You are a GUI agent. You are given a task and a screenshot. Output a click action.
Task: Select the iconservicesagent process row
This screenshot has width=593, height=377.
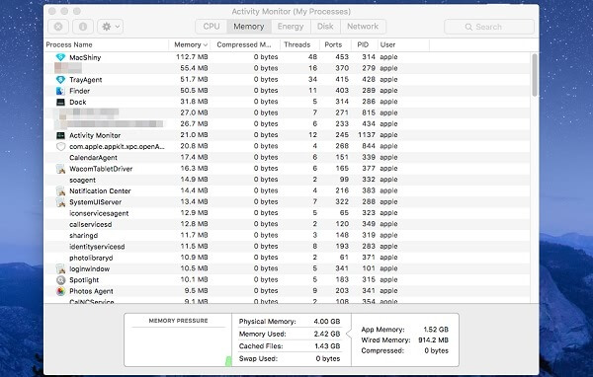tap(288, 213)
